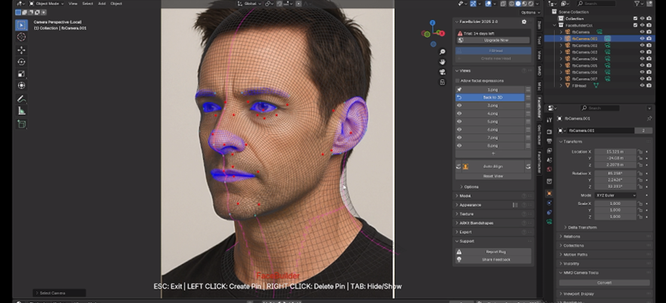This screenshot has width=666, height=303.
Task: Choose the Rotate tool
Action: pyautogui.click(x=21, y=62)
